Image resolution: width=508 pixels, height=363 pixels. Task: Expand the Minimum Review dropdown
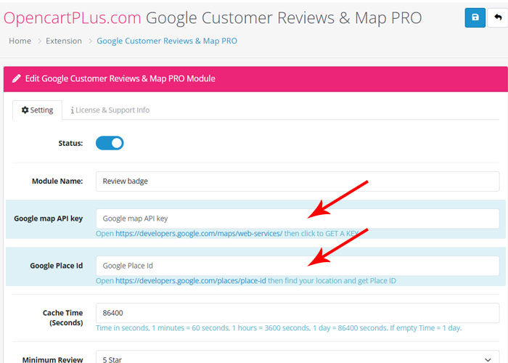298,359
